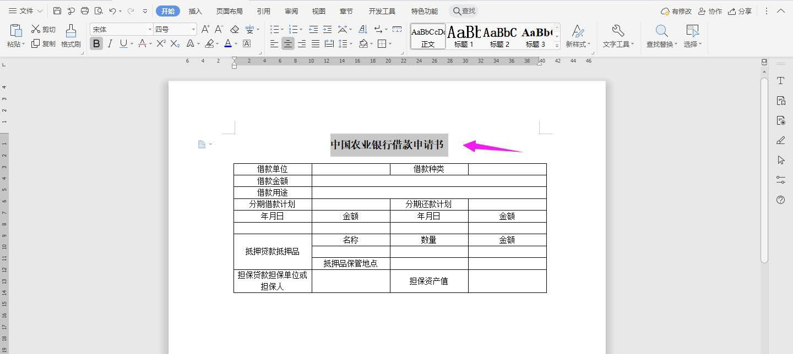Open the font name dropdown (宋体)
Viewport: 793px width, 354px height.
(150, 30)
